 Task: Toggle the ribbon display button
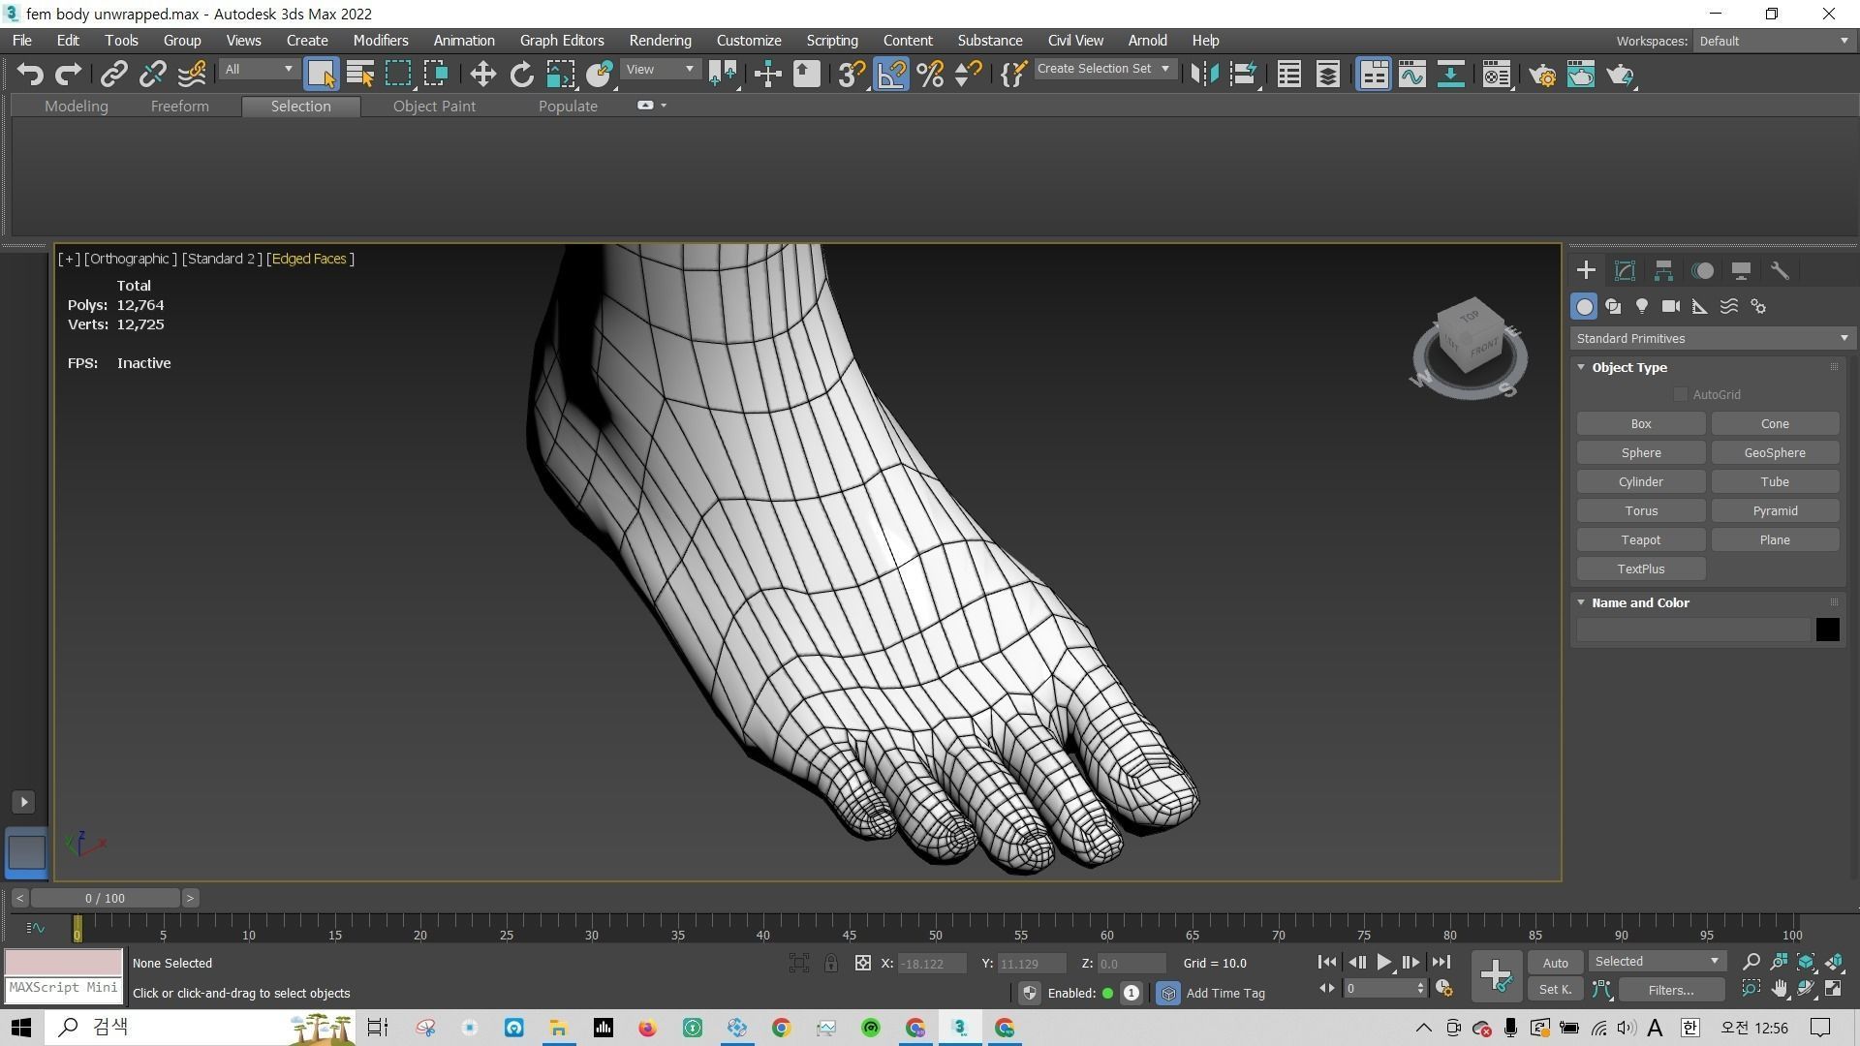point(1374,75)
